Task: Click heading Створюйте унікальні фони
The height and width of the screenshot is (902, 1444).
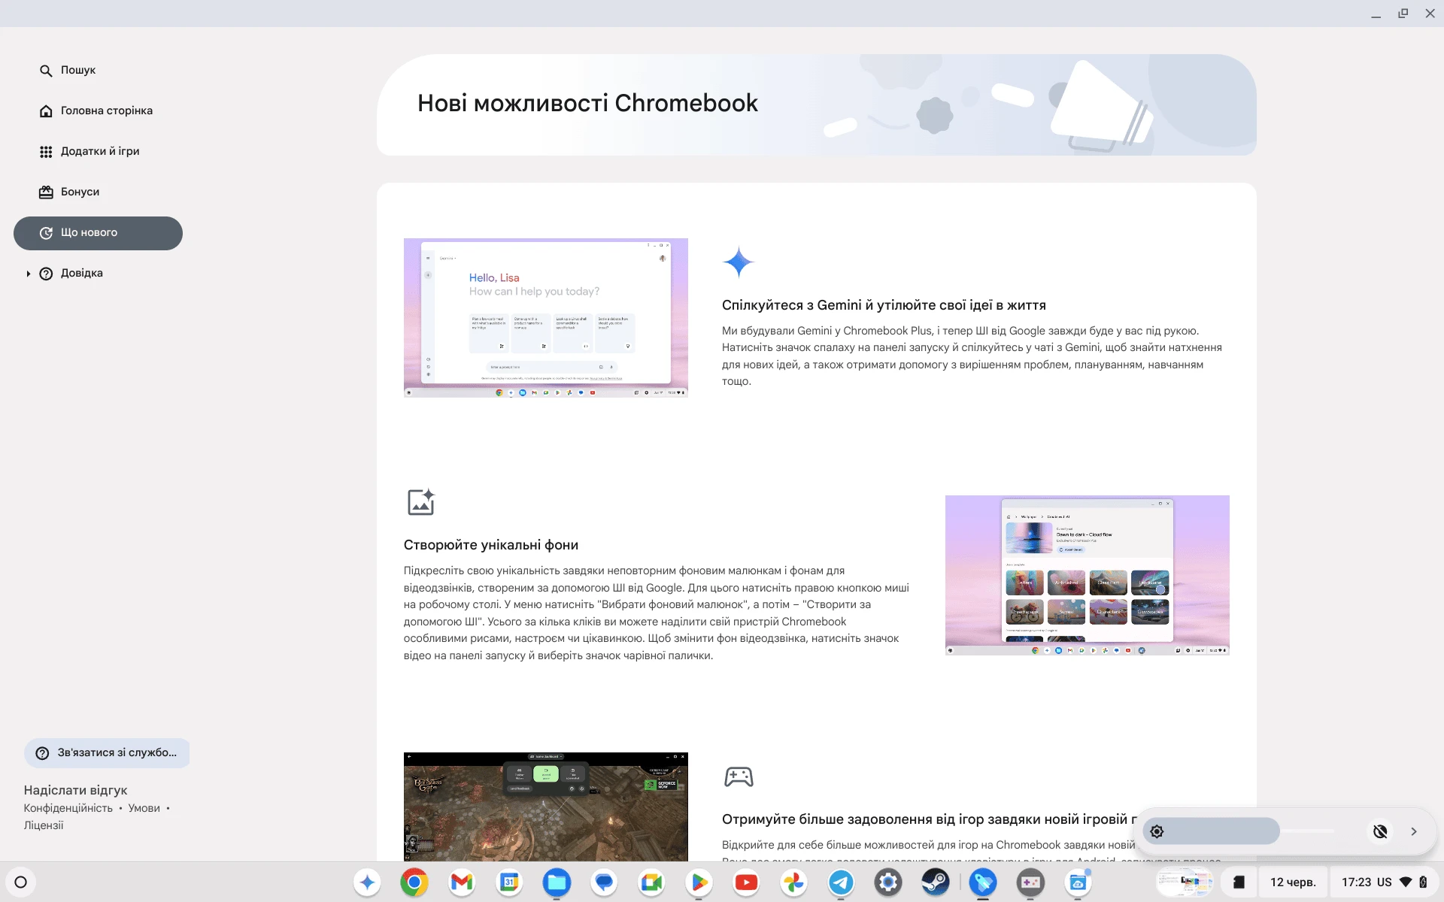Action: [x=491, y=545]
